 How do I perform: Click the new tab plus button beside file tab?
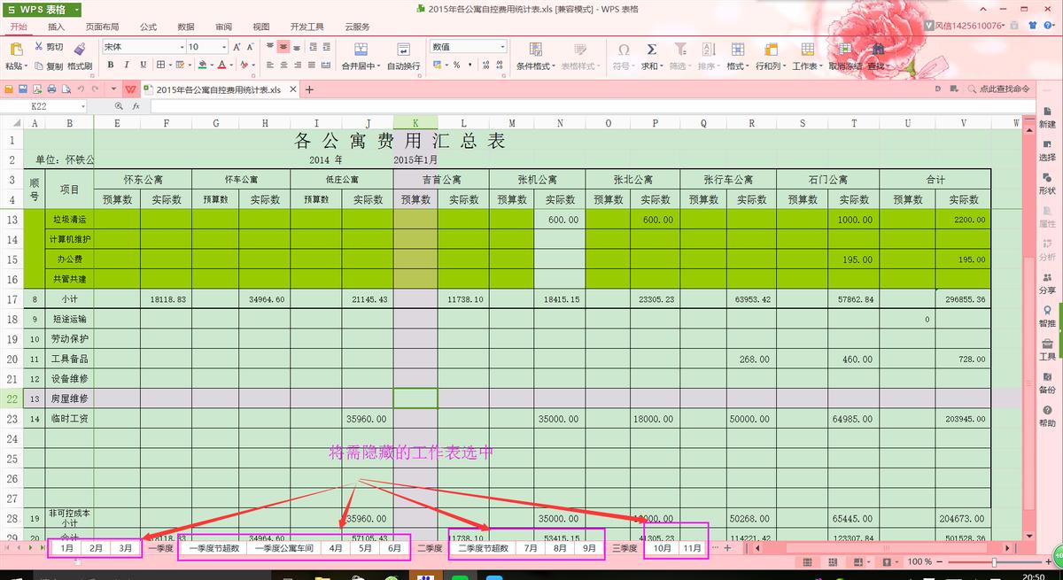point(309,89)
